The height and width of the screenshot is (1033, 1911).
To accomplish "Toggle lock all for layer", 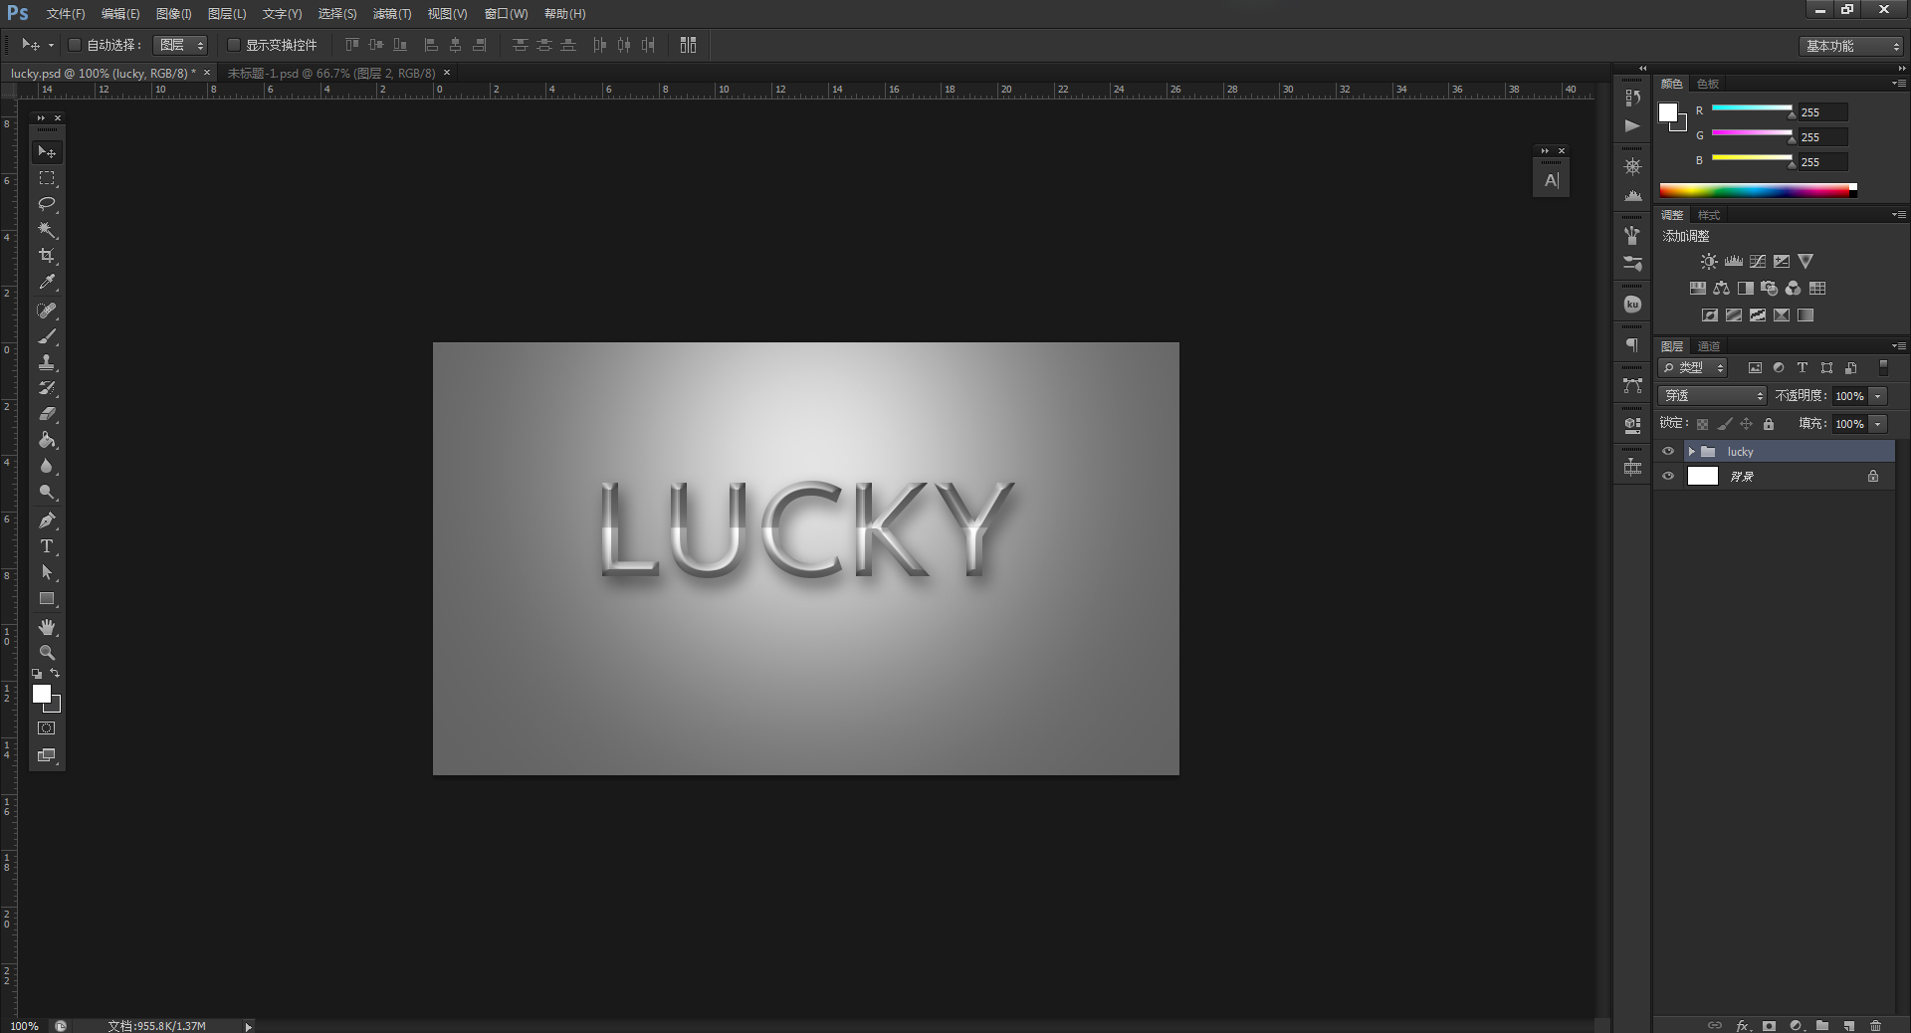I will point(1769,424).
